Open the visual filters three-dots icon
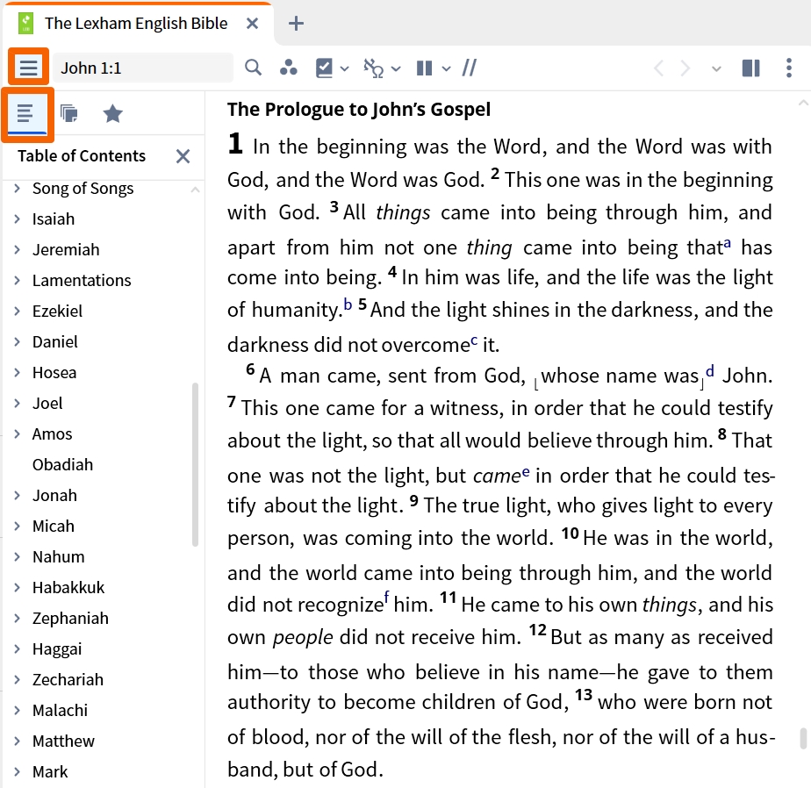Image resolution: width=811 pixels, height=788 pixels. click(288, 68)
